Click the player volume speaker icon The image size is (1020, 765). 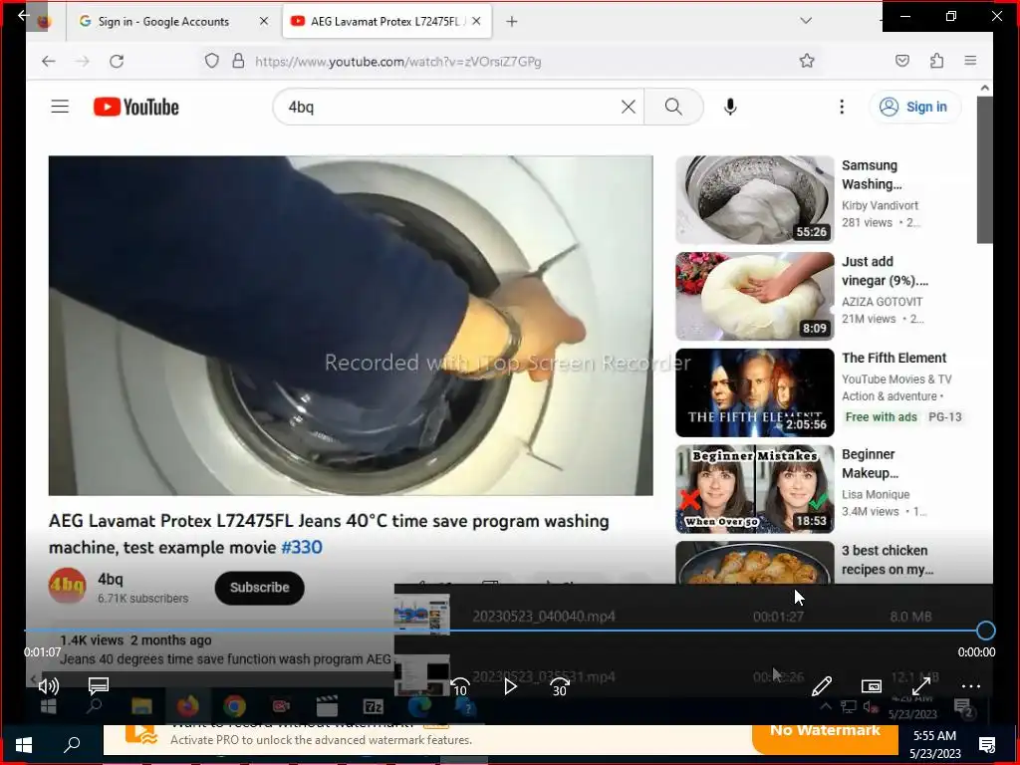coord(48,685)
